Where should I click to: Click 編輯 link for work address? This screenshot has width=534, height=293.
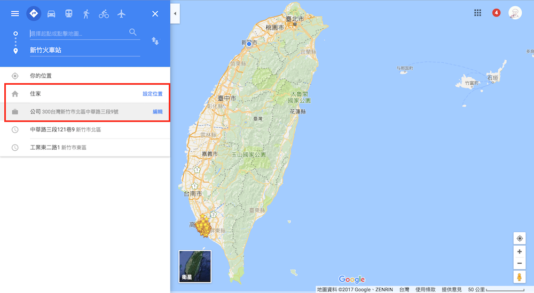(158, 111)
